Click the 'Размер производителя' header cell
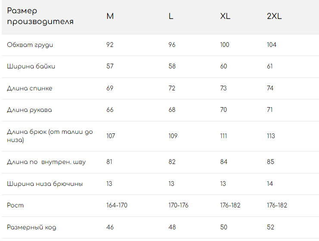Screen dimensions: 319x241 click(x=40, y=16)
